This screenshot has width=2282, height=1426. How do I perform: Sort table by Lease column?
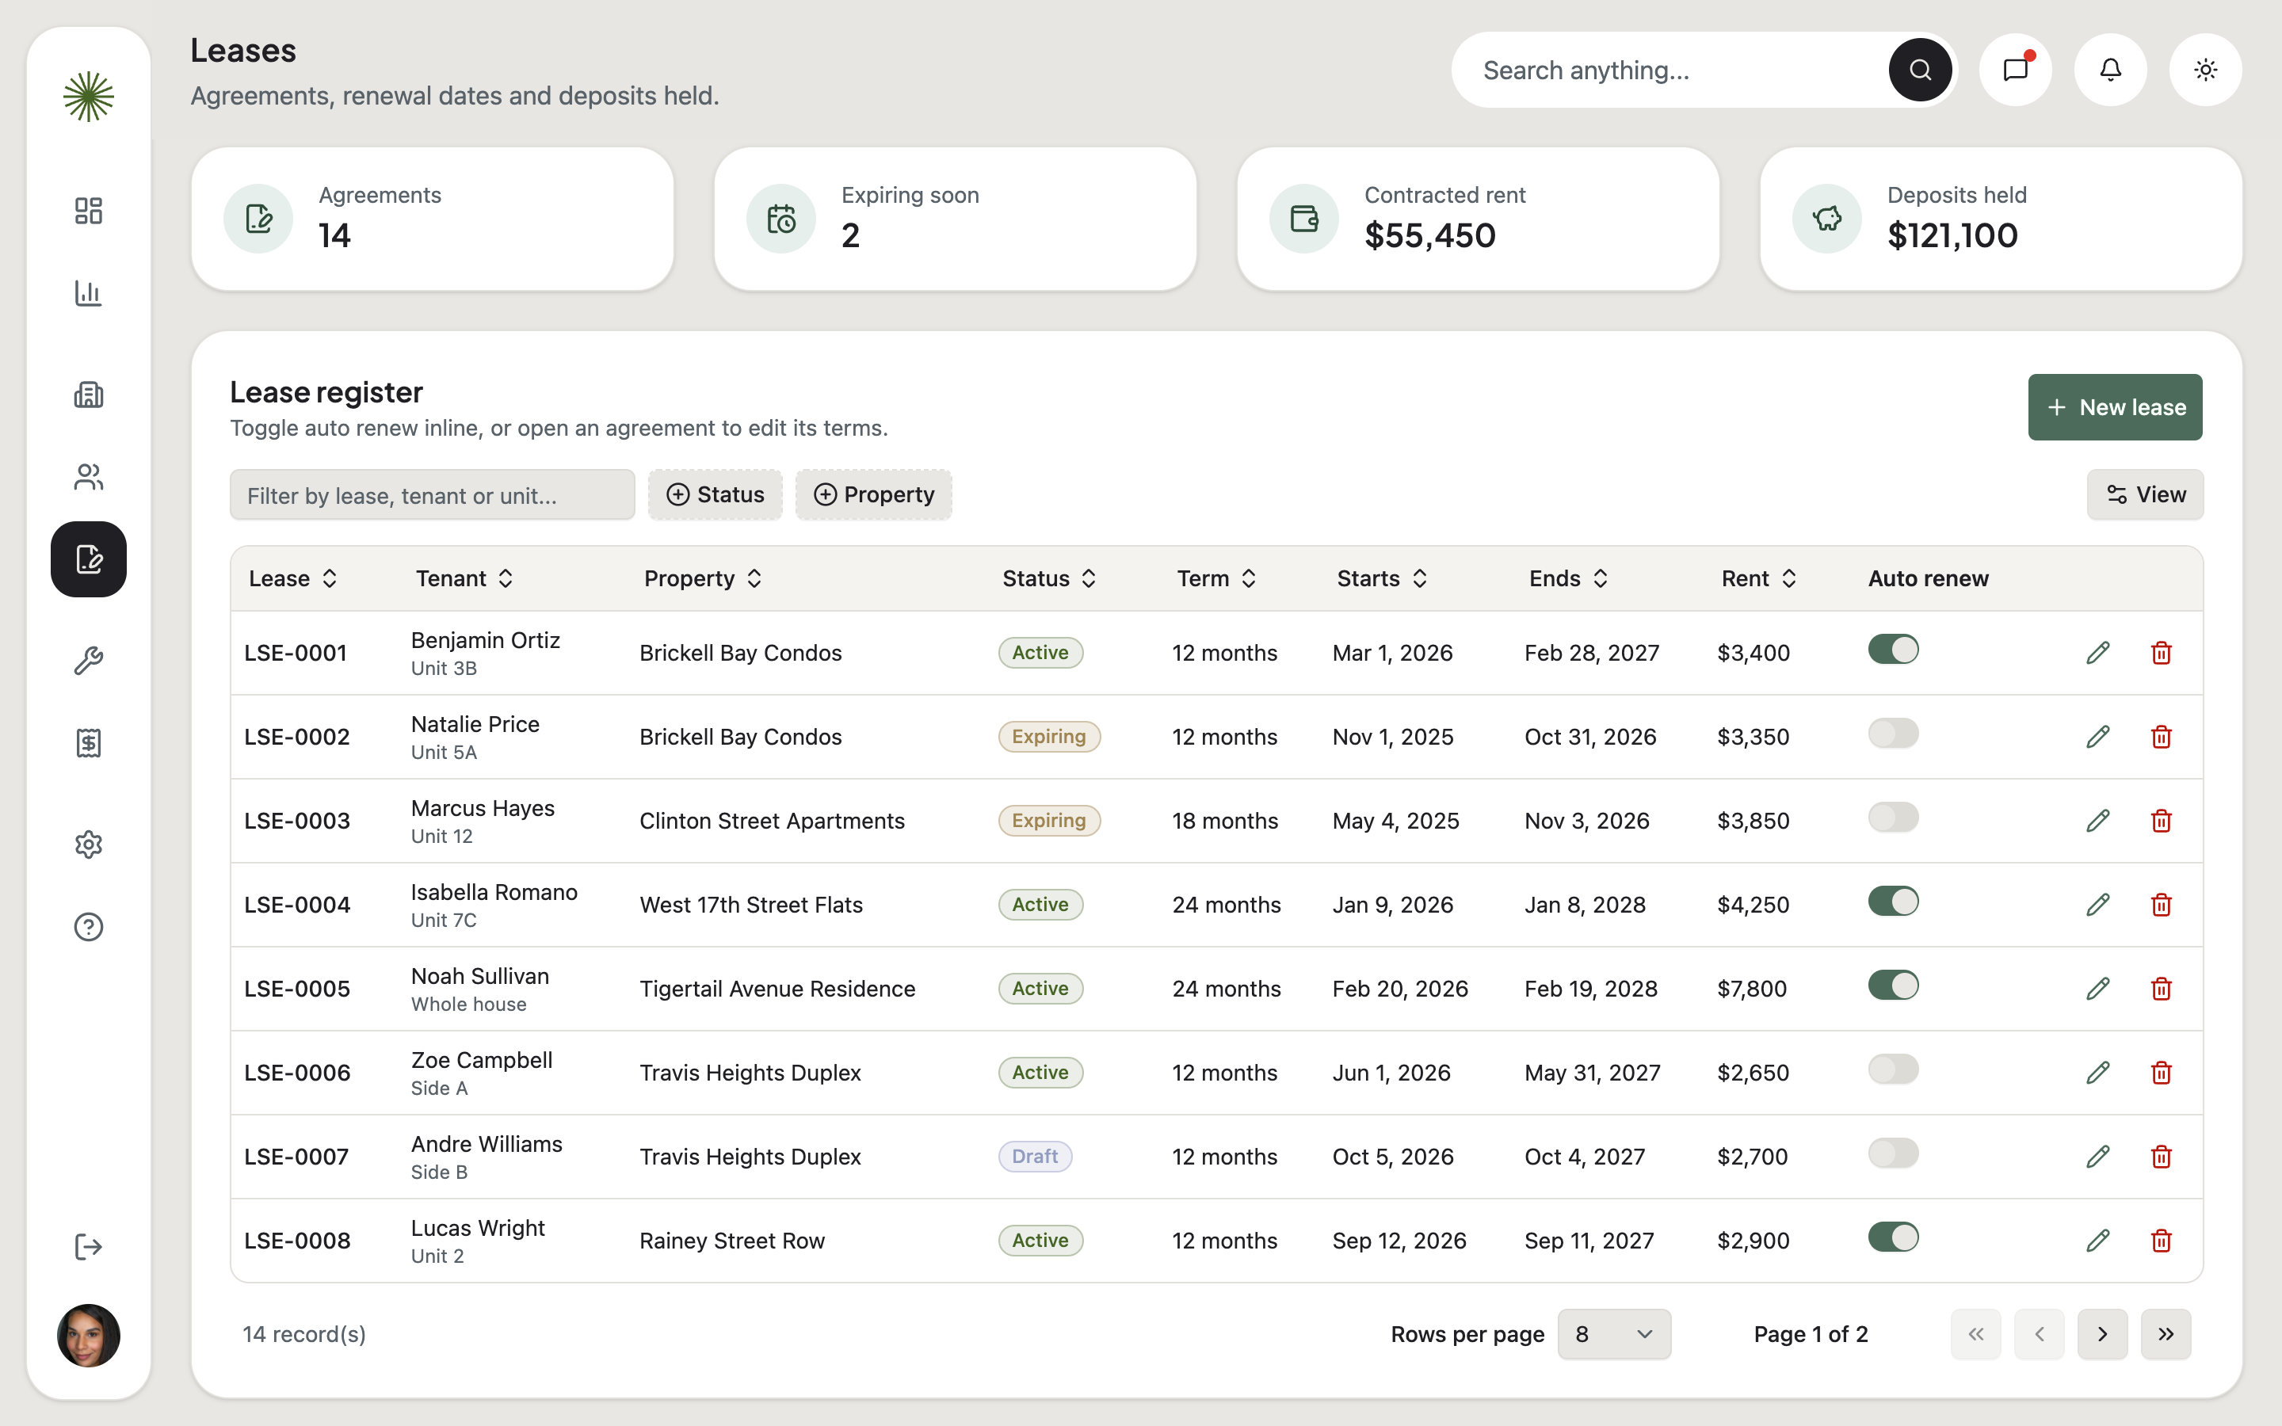293,578
